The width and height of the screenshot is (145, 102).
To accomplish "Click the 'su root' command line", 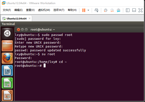I will pos(35,54).
